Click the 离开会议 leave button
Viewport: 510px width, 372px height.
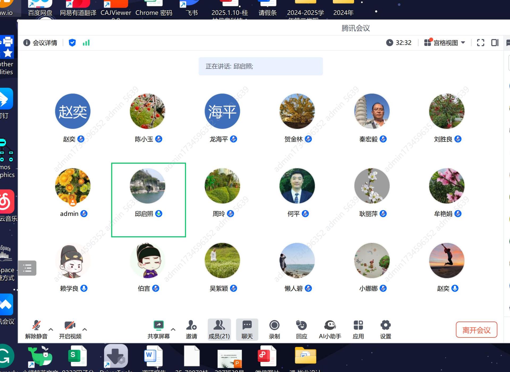(x=476, y=330)
